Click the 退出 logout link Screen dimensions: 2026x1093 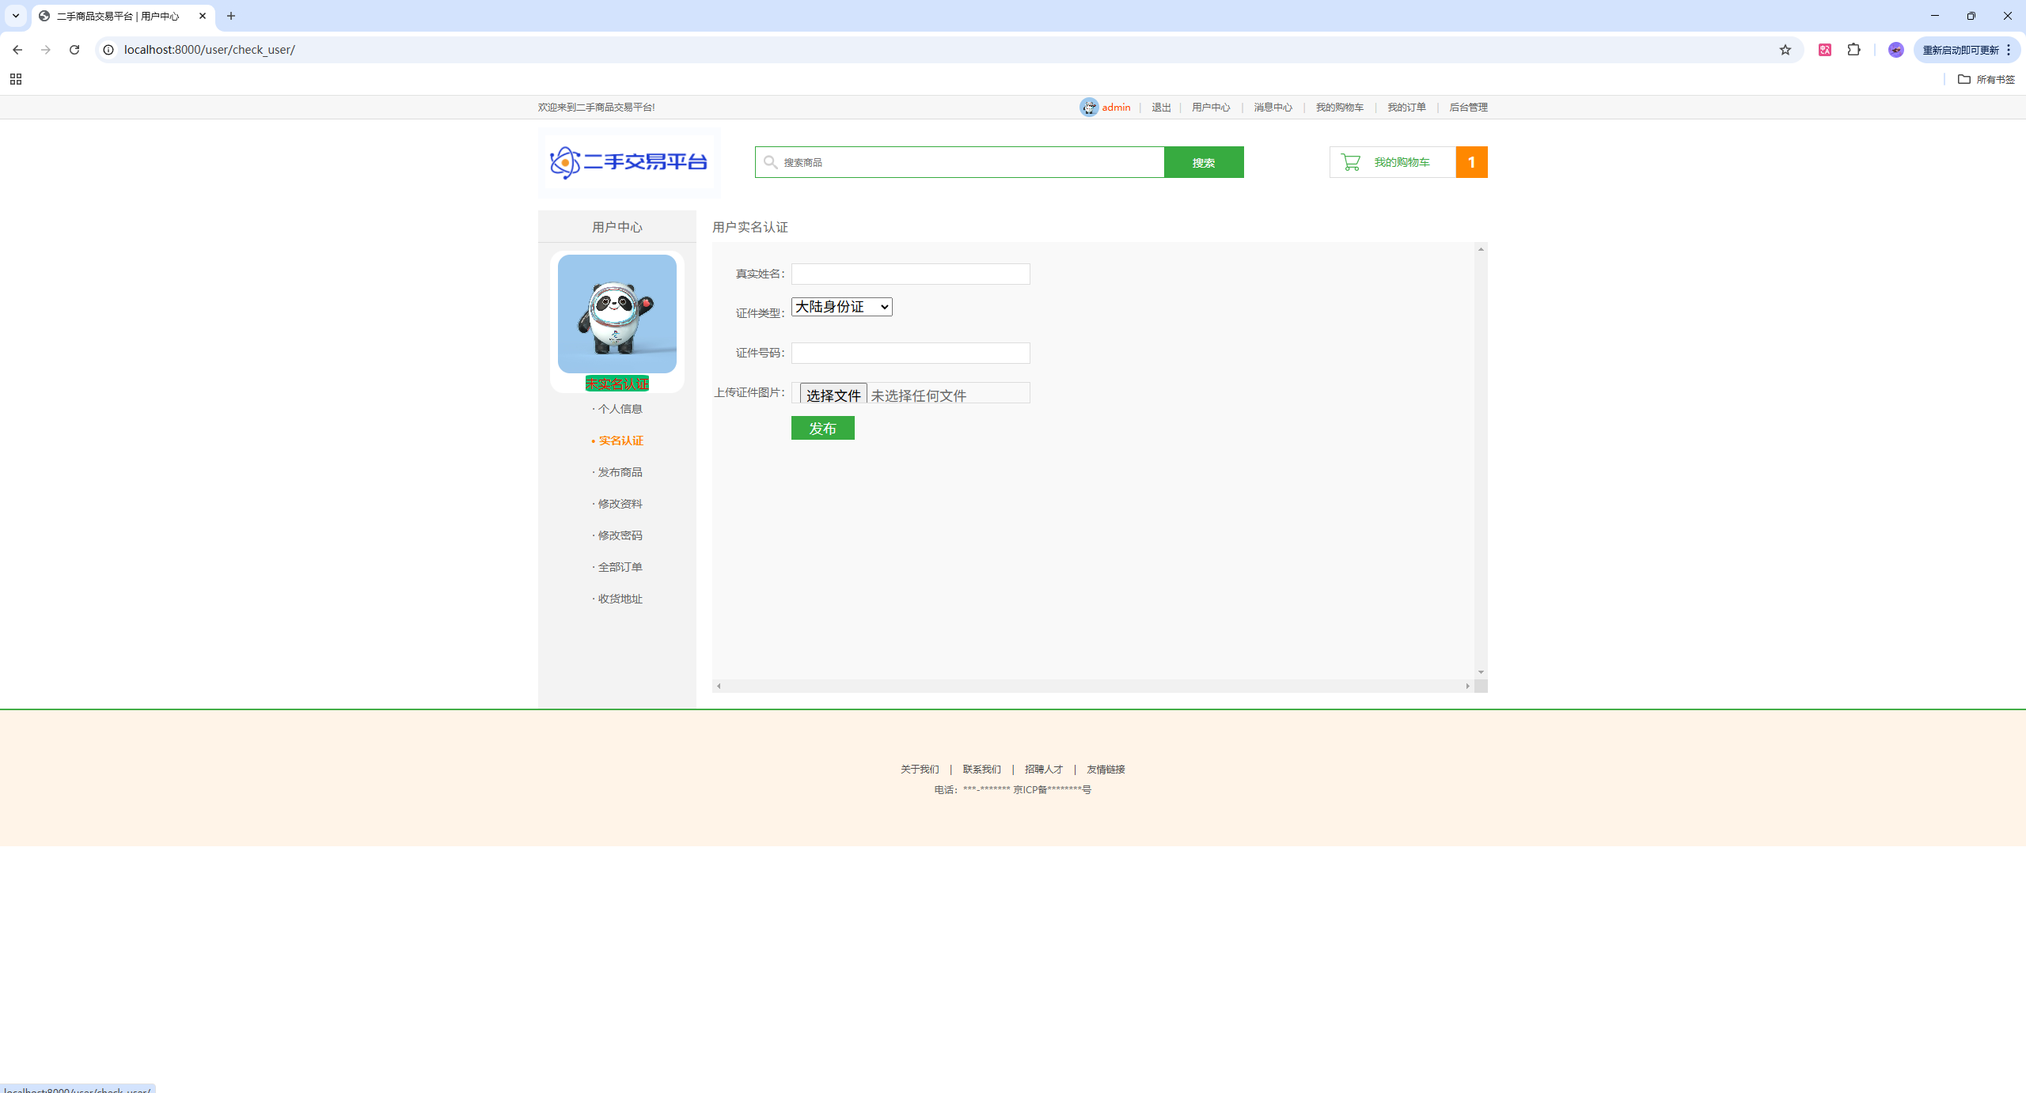tap(1161, 107)
